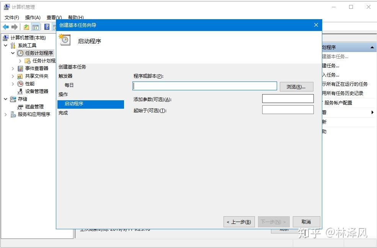Select the 操作 wizard step
The image size is (377, 248).
63,95
